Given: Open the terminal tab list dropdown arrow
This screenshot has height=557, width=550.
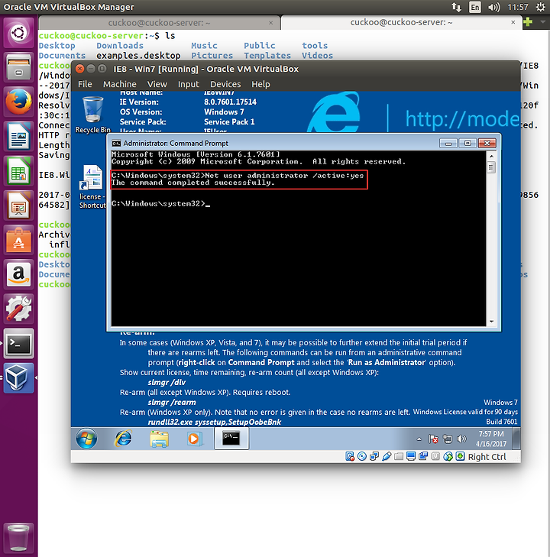Looking at the screenshot, I should pos(542,22).
